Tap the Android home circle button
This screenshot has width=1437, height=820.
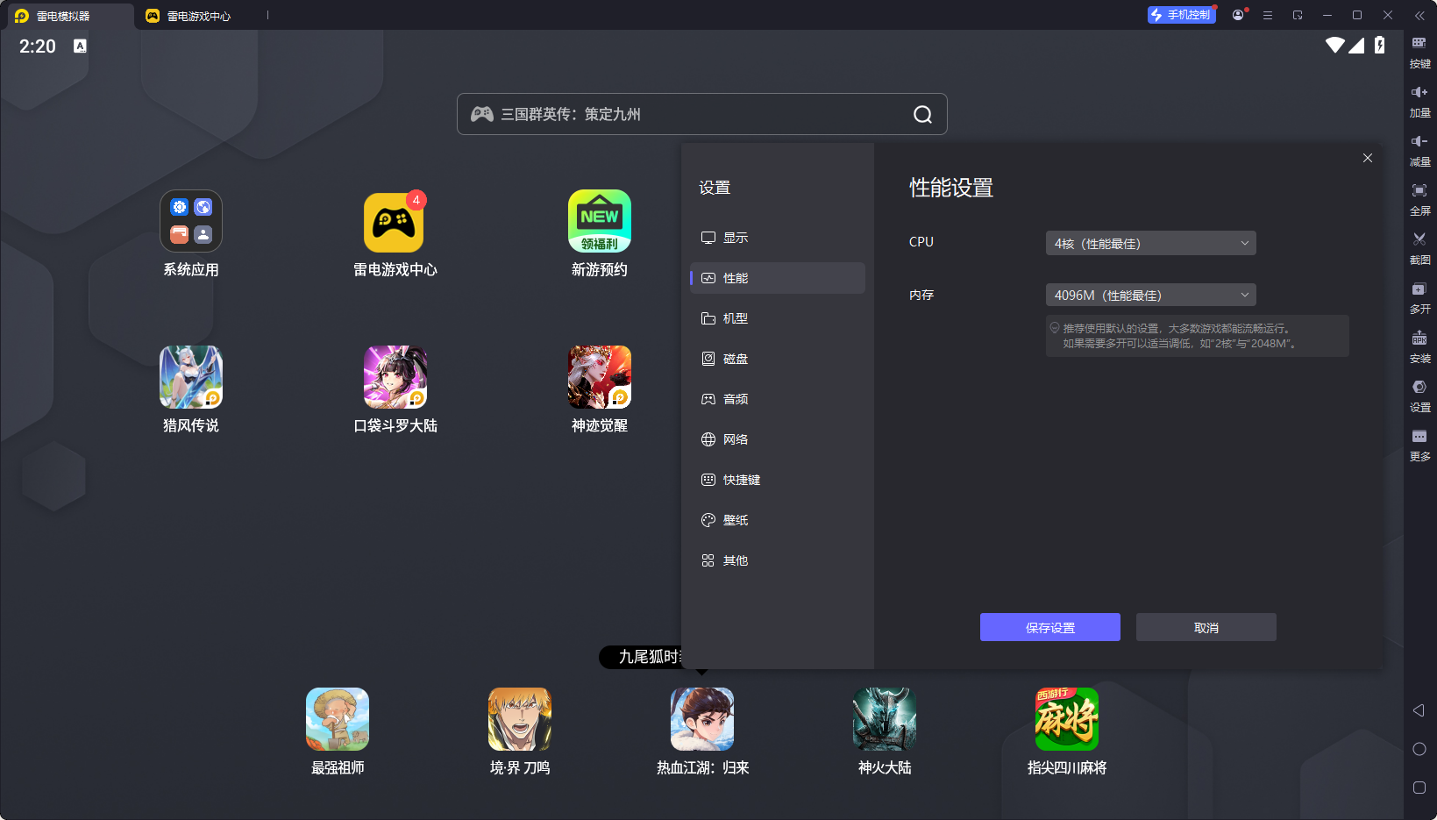[x=1419, y=749]
